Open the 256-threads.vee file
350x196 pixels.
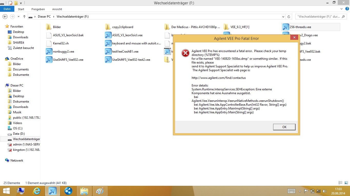(x=300, y=27)
